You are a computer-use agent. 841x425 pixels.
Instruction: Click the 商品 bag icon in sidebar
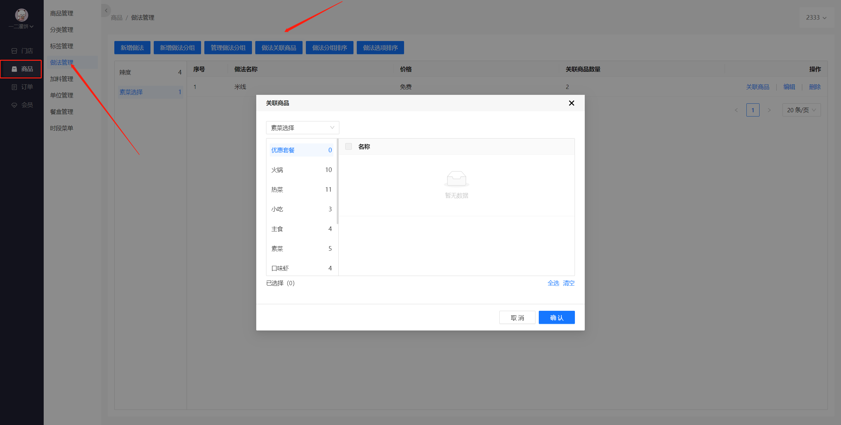click(14, 69)
